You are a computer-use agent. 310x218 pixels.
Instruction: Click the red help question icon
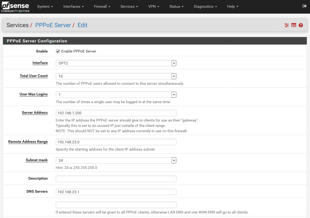pyautogui.click(x=301, y=25)
